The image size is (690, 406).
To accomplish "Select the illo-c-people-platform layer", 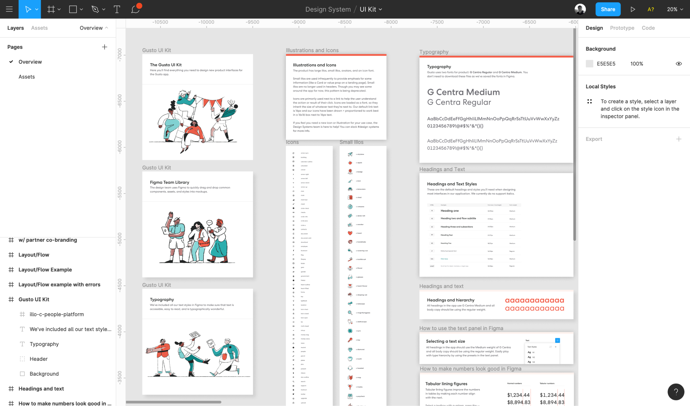I will pos(57,314).
